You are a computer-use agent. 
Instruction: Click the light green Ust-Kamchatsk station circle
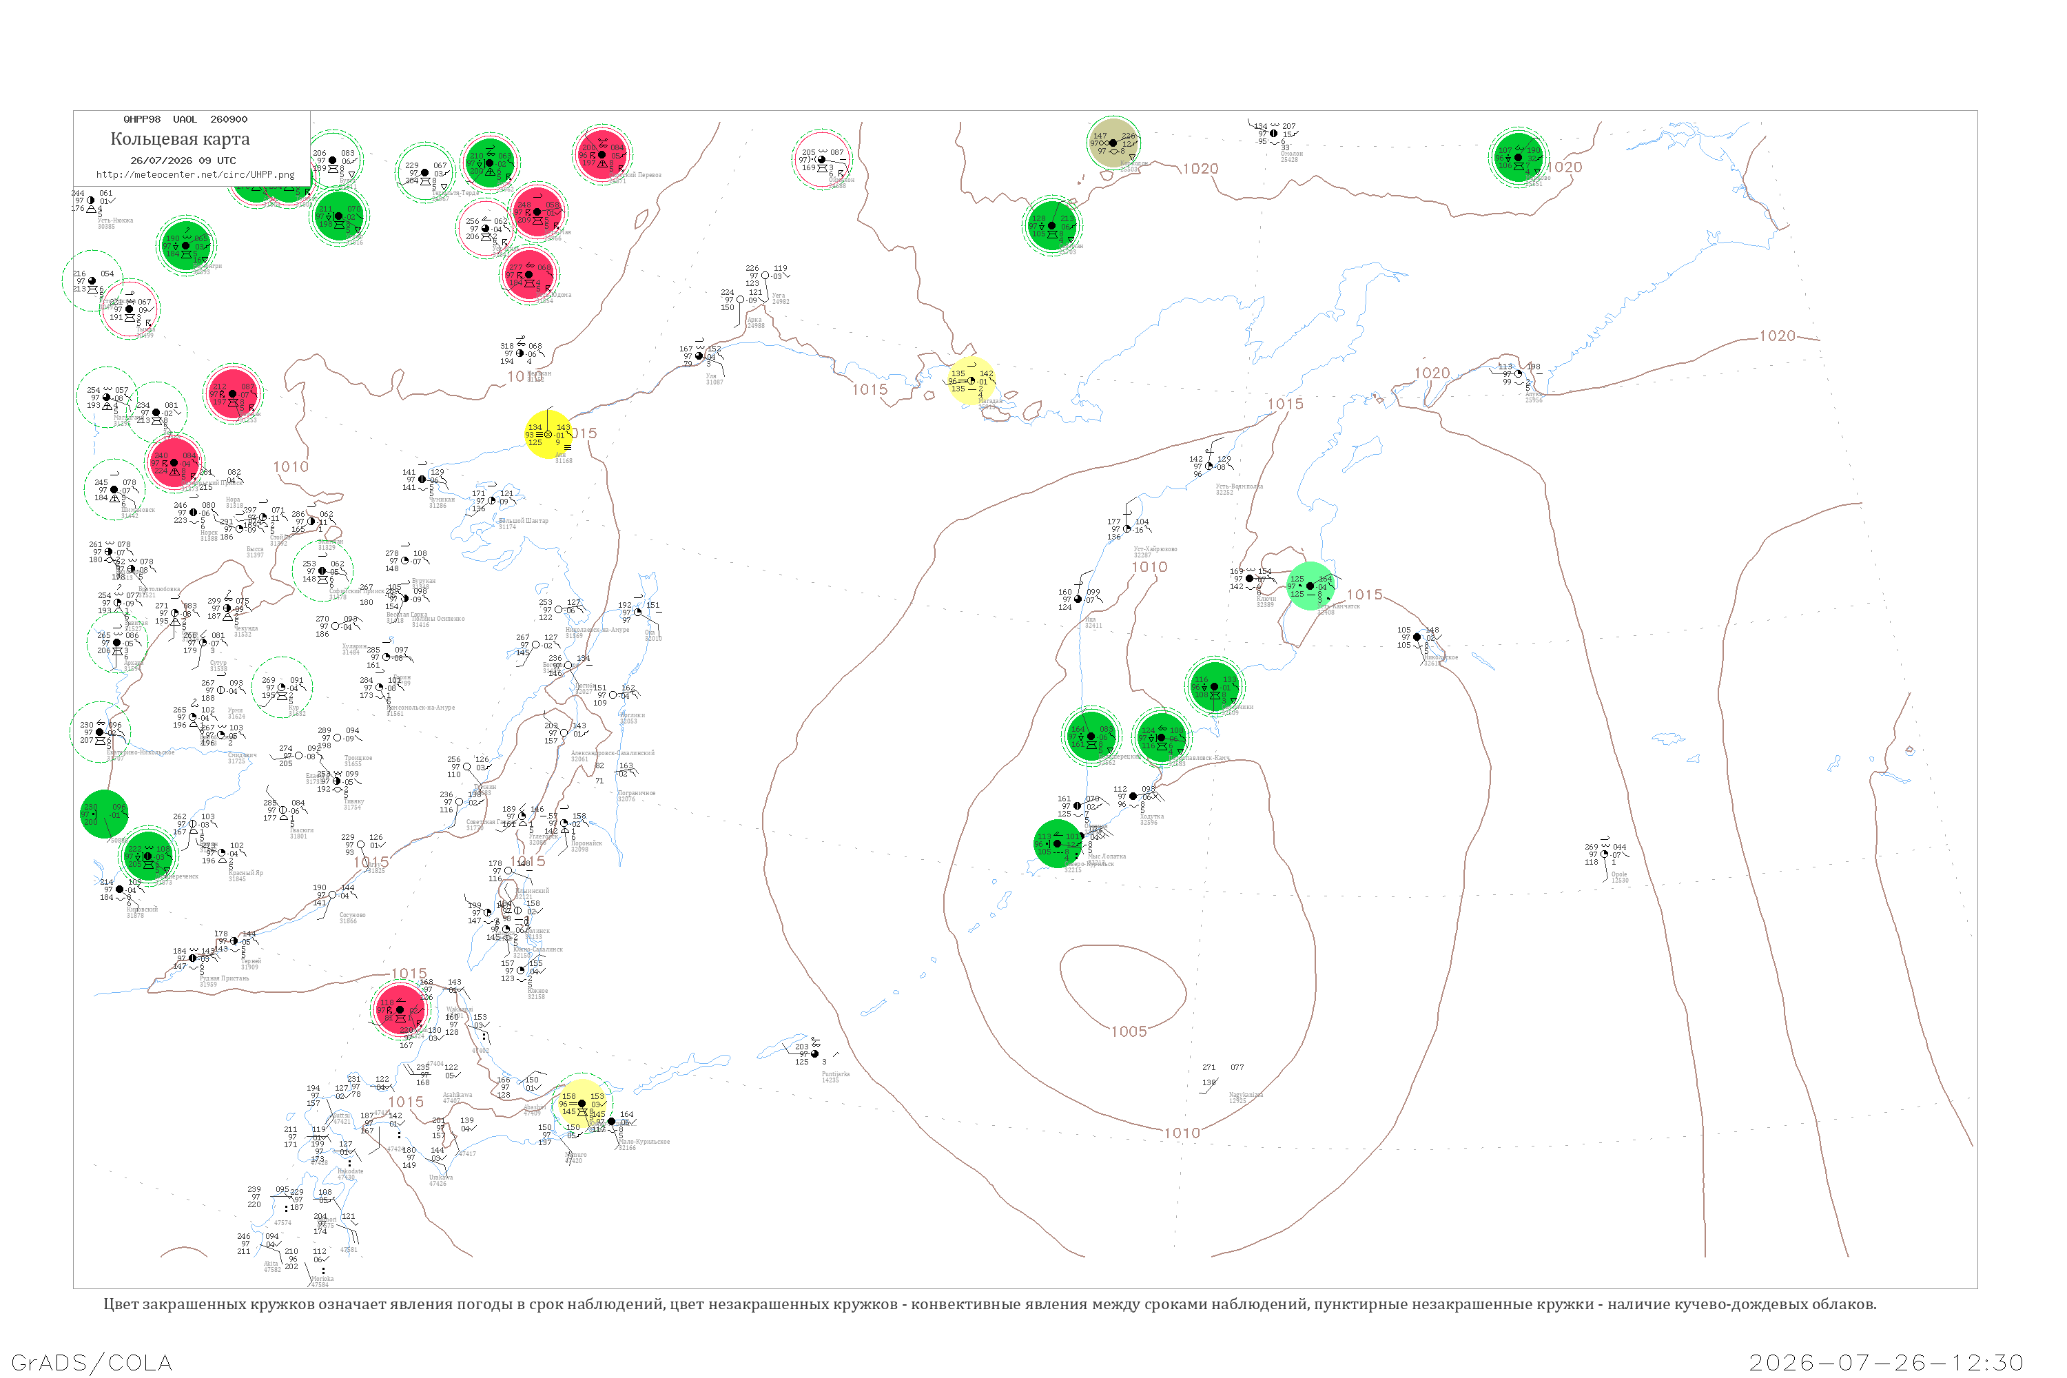click(1310, 586)
